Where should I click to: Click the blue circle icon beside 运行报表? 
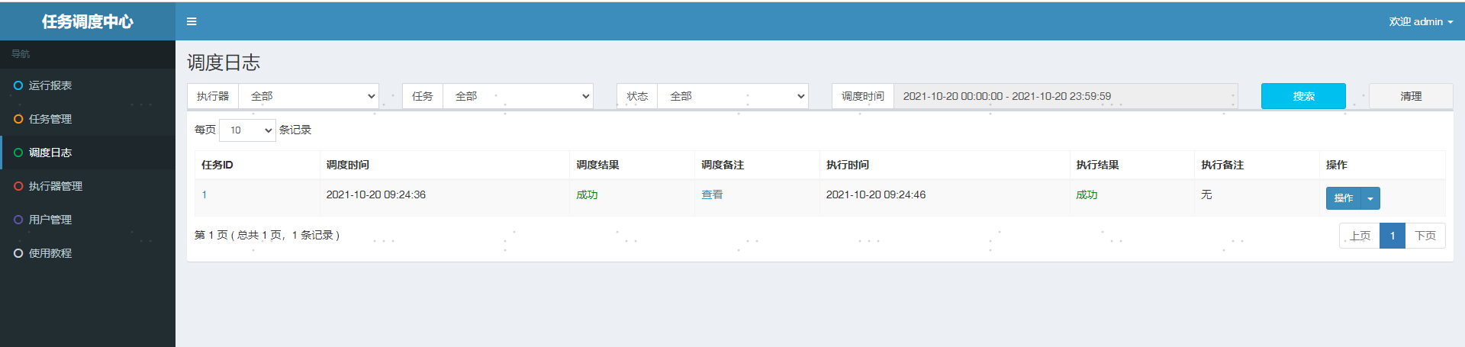coord(18,85)
